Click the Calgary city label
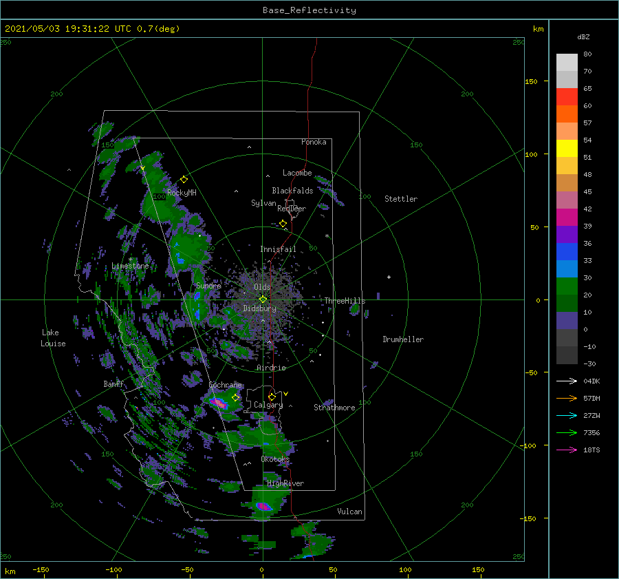Viewport: 619px width, 579px height. point(268,405)
